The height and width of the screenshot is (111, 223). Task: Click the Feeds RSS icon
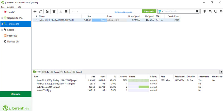point(5,36)
